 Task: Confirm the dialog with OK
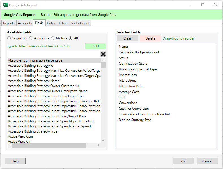click(183, 161)
